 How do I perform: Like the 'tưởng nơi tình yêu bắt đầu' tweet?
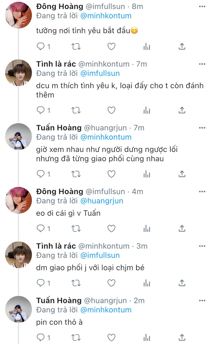tap(111, 47)
